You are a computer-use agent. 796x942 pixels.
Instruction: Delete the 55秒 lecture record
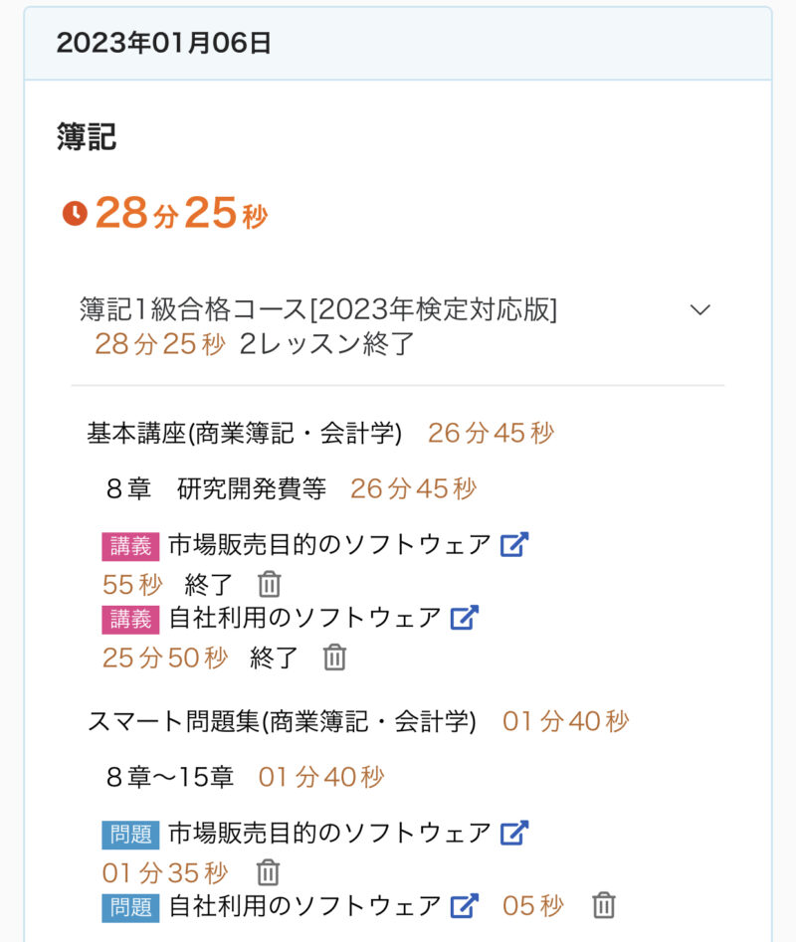(270, 584)
